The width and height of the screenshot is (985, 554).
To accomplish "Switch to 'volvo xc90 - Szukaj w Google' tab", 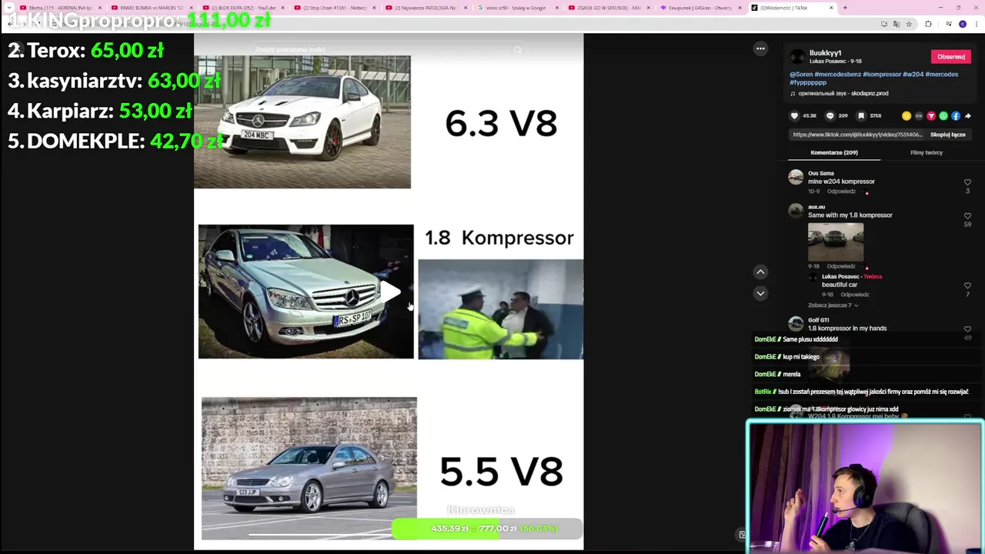I will [517, 8].
